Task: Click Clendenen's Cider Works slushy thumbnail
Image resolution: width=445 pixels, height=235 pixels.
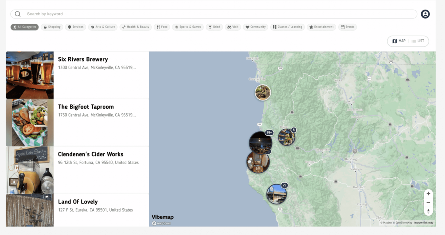Action: tap(30, 170)
